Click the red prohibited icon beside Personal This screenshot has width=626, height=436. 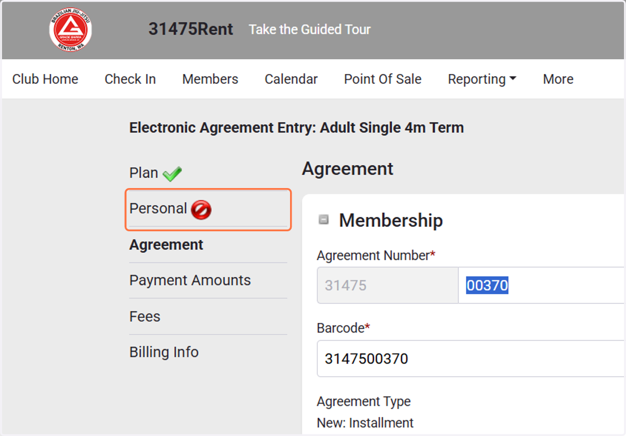[201, 210]
